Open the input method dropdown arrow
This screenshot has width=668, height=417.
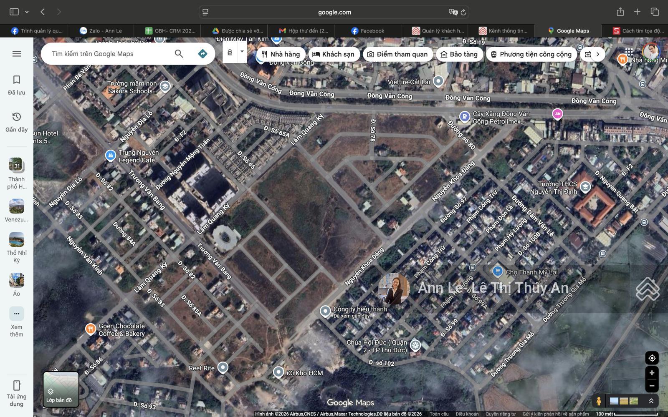242,52
